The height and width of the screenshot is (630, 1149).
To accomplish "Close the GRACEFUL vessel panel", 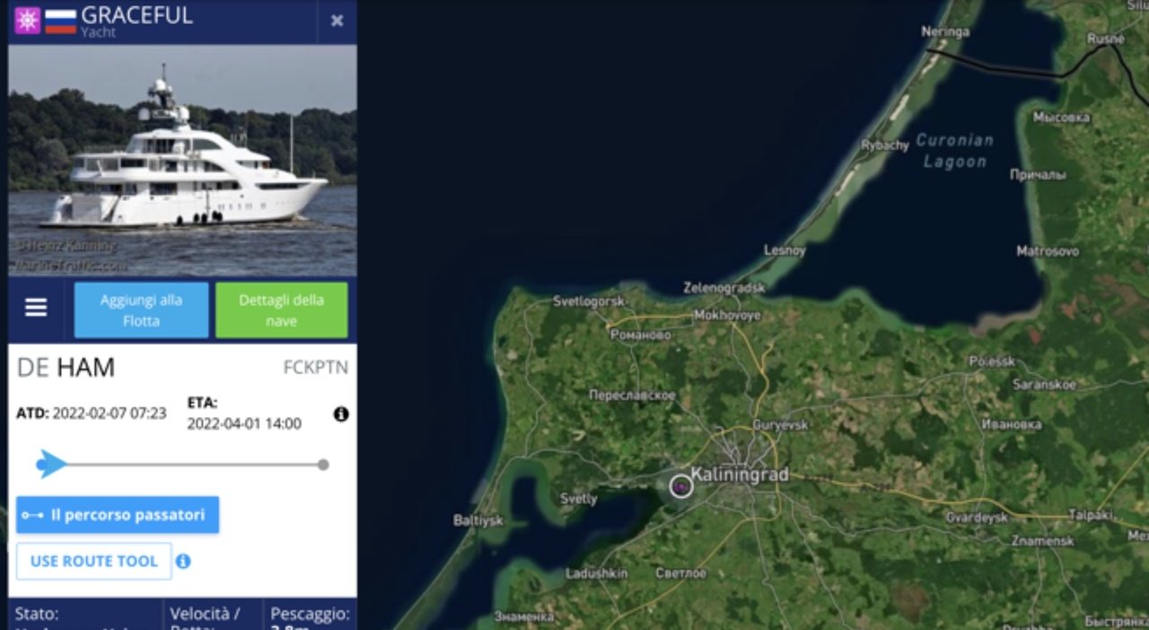I will click(x=337, y=21).
